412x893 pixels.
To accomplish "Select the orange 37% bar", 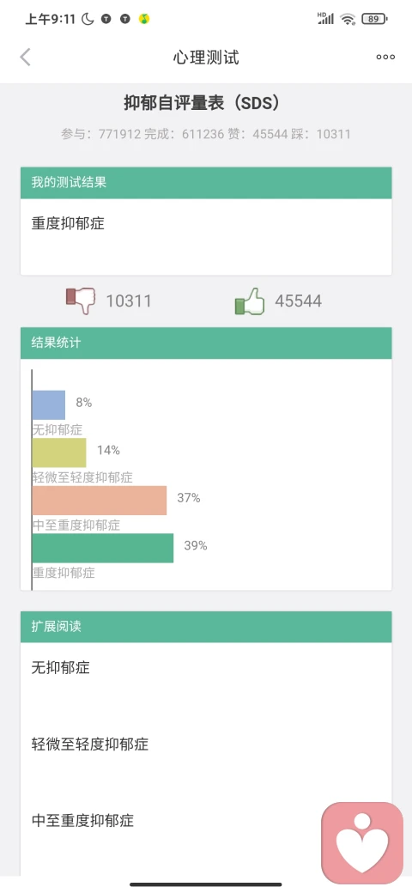I will click(100, 501).
